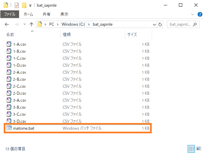This screenshot has width=204, height=153.
Task: Open the ファイル menu tab
Action: 10,14
